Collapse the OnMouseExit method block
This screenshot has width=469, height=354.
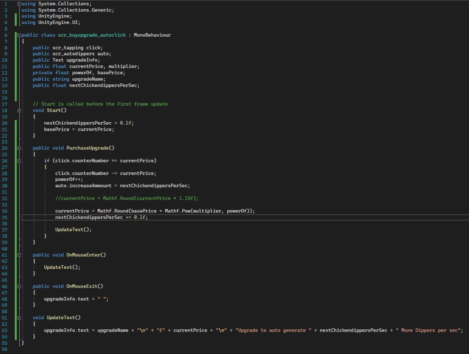(x=19, y=286)
